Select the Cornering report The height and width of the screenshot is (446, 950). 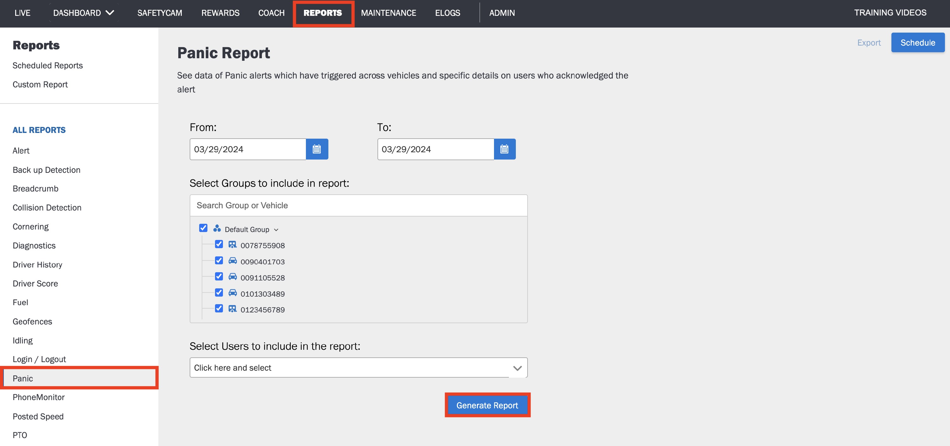click(x=31, y=227)
